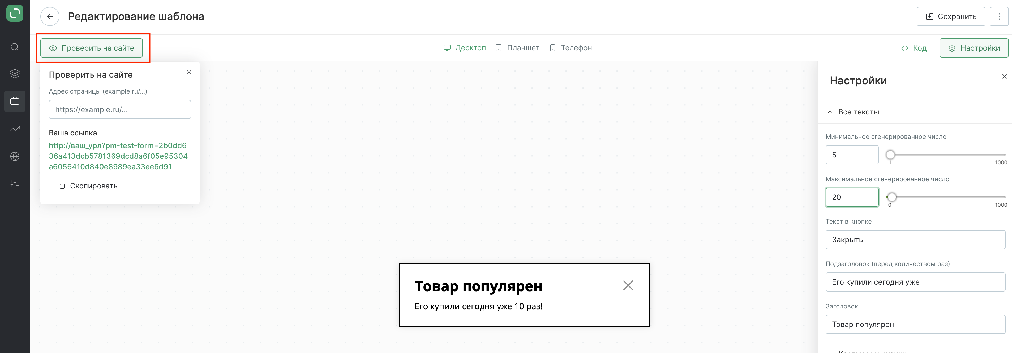The height and width of the screenshot is (353, 1012).
Task: Click the Его купили сегодня уже 10 раз! text
Action: click(x=478, y=306)
